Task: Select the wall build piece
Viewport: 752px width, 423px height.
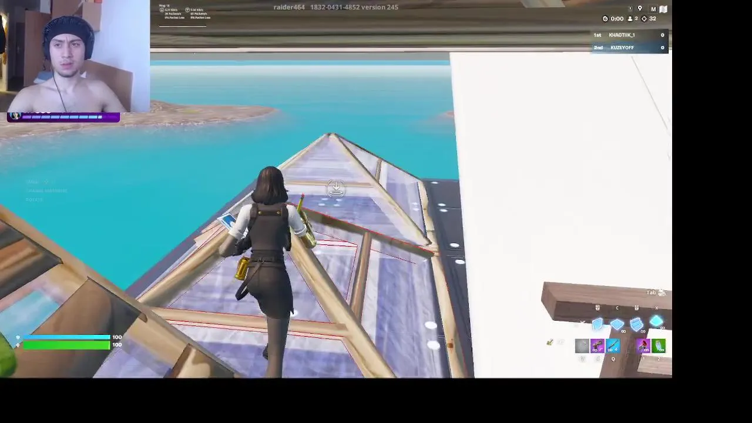Action: tap(597, 324)
